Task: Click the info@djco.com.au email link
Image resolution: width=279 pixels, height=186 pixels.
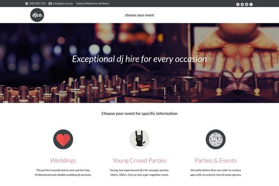Action: click(63, 4)
